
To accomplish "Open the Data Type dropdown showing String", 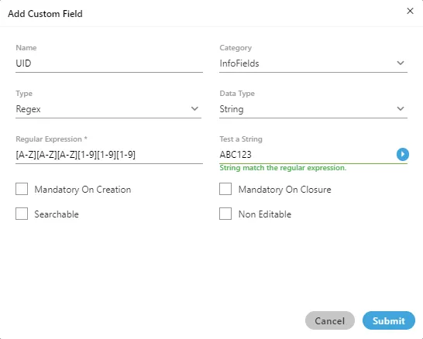I will click(313, 109).
